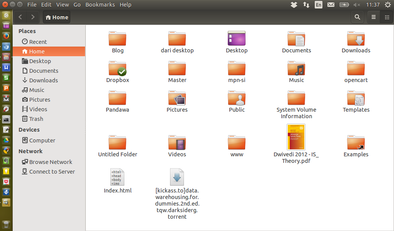The width and height of the screenshot is (394, 231).
Task: Open the view options hamburger menu
Action: click(373, 17)
